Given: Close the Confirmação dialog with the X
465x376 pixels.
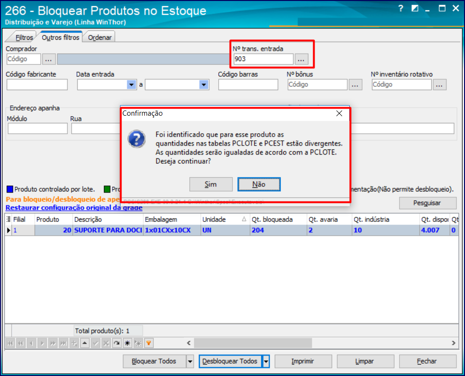Looking at the screenshot, I should click(x=339, y=113).
